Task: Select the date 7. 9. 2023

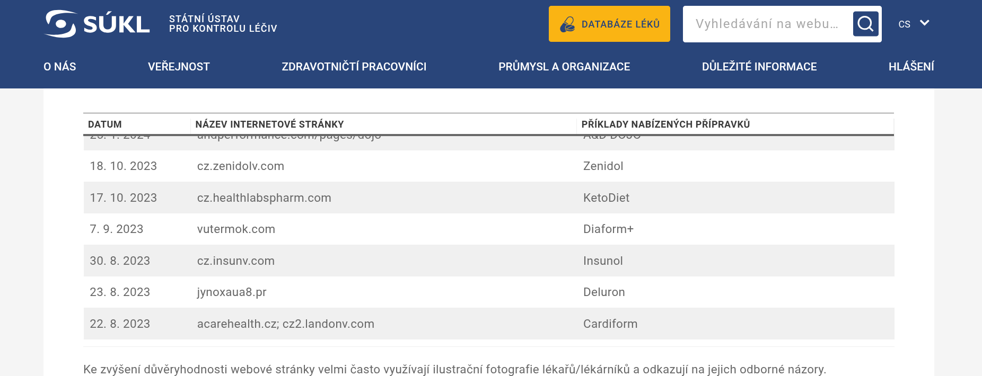Action: 117,229
